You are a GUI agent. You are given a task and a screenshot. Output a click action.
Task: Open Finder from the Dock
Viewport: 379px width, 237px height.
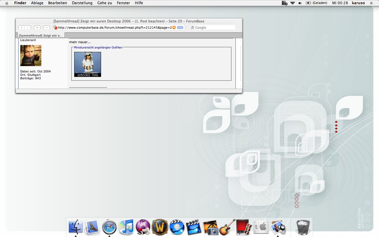click(76, 227)
